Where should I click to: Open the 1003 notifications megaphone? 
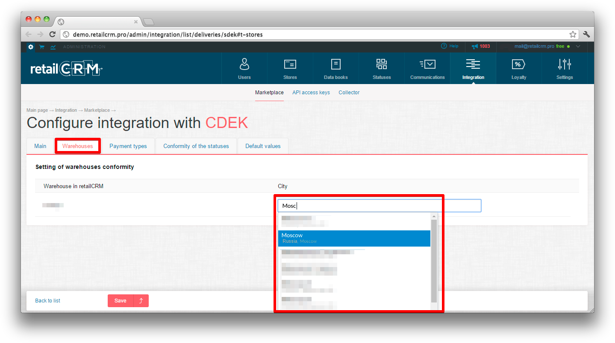481,46
